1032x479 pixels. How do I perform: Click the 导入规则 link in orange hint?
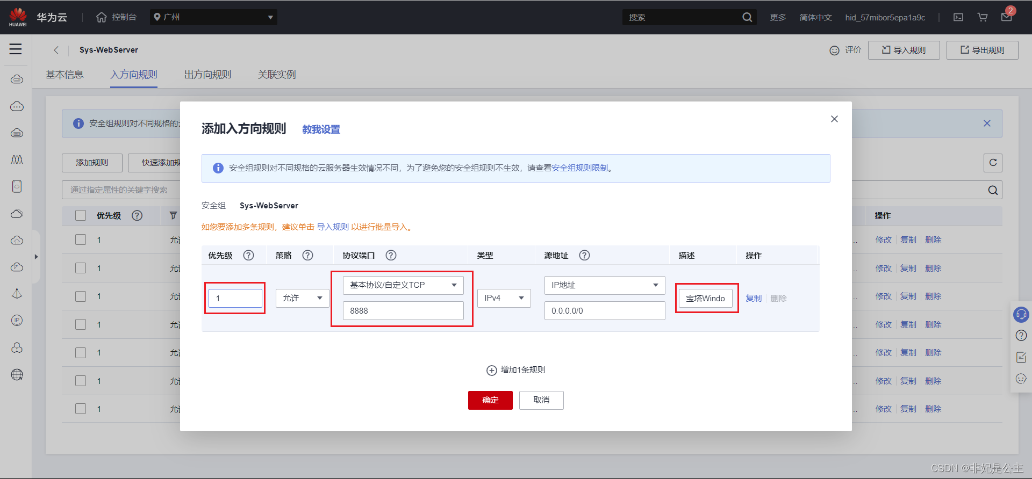333,227
